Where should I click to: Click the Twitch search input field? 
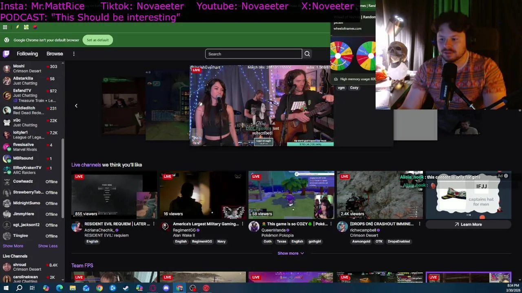coord(253,54)
